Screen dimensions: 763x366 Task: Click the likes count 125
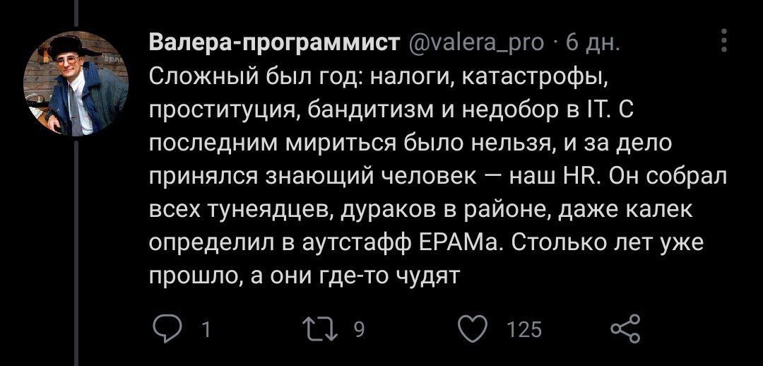(x=524, y=329)
